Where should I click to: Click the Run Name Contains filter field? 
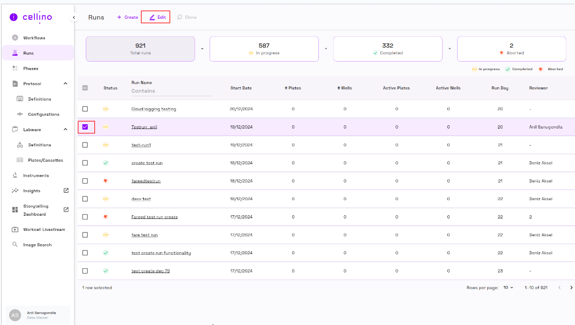coord(171,91)
